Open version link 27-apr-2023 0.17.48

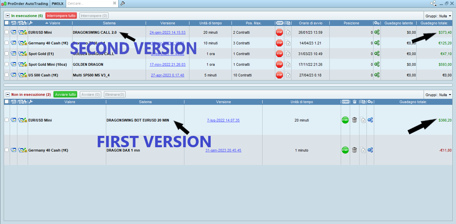pos(167,75)
